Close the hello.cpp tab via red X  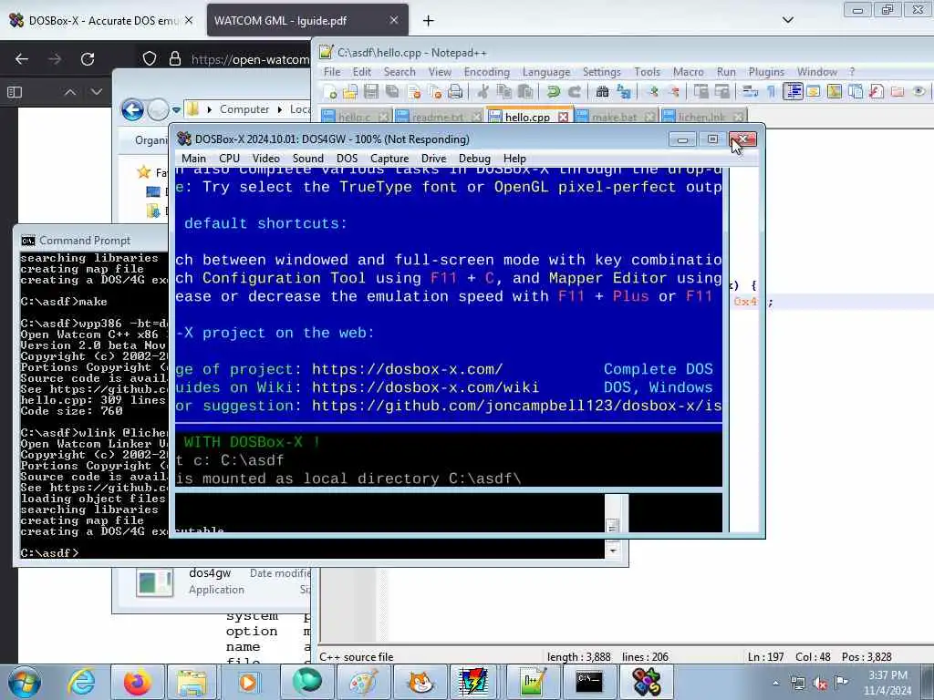563,117
